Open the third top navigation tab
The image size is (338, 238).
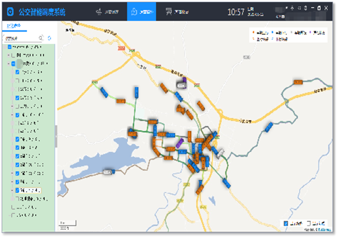[176, 11]
